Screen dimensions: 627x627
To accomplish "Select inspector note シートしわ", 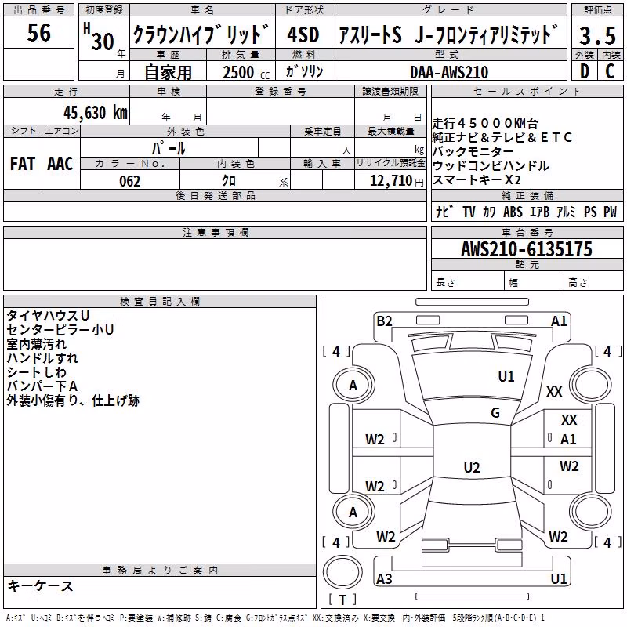I will pos(36,371).
